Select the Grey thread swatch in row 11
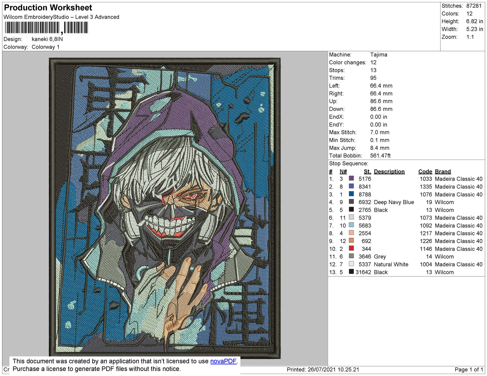The height and width of the screenshot is (376, 487). (351, 256)
